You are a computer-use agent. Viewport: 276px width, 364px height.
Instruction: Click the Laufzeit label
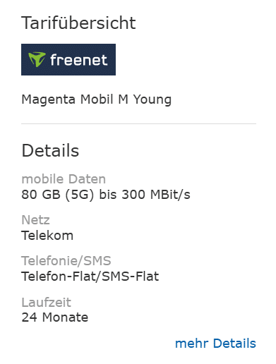tap(46, 303)
